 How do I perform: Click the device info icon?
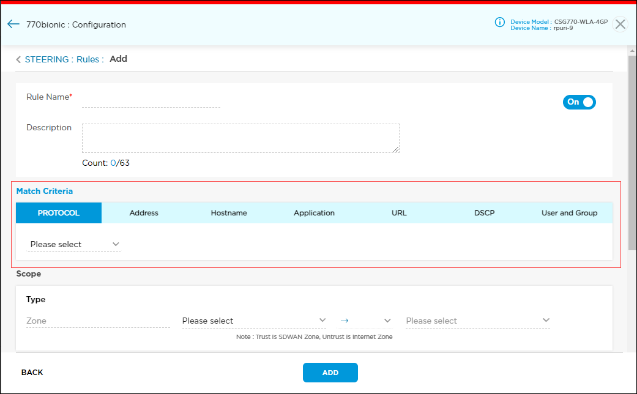tap(499, 23)
